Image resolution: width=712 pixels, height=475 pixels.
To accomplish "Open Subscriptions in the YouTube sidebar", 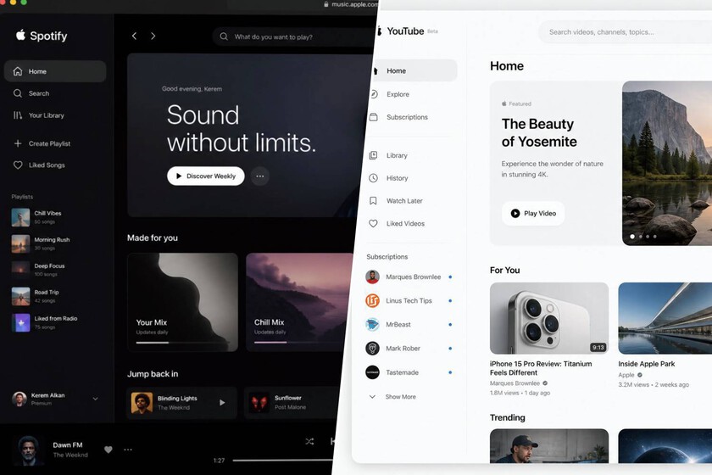I will 399,117.
